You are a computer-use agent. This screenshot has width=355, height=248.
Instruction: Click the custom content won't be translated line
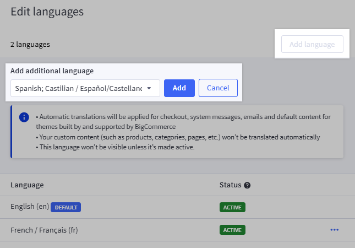178,137
